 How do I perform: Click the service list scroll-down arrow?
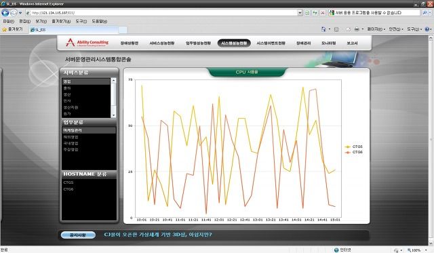tap(113, 115)
